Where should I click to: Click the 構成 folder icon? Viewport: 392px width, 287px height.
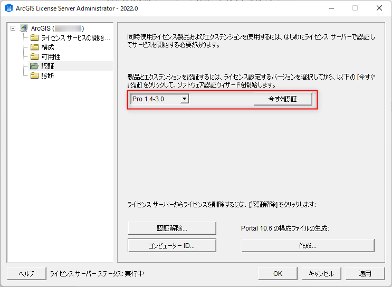[x=34, y=47]
